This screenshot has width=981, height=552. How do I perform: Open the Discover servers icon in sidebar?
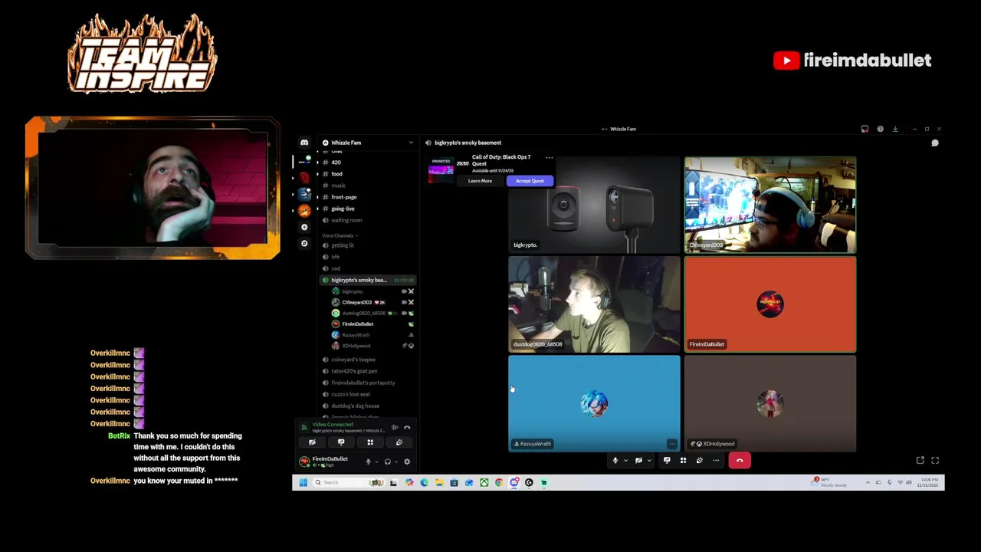[x=304, y=243]
